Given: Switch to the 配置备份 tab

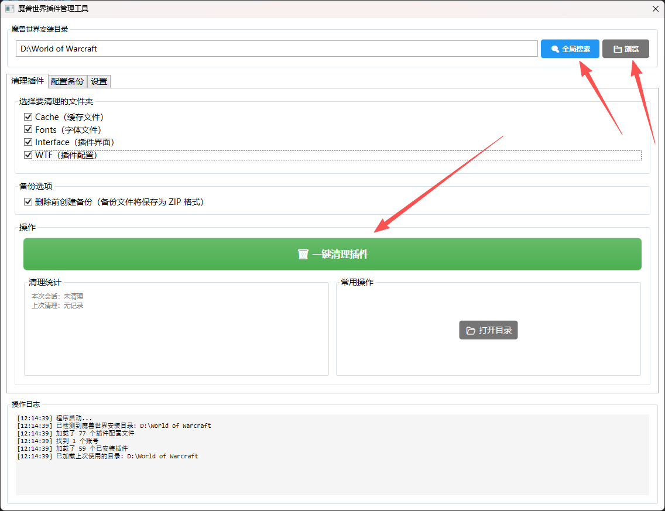Looking at the screenshot, I should click(x=67, y=81).
